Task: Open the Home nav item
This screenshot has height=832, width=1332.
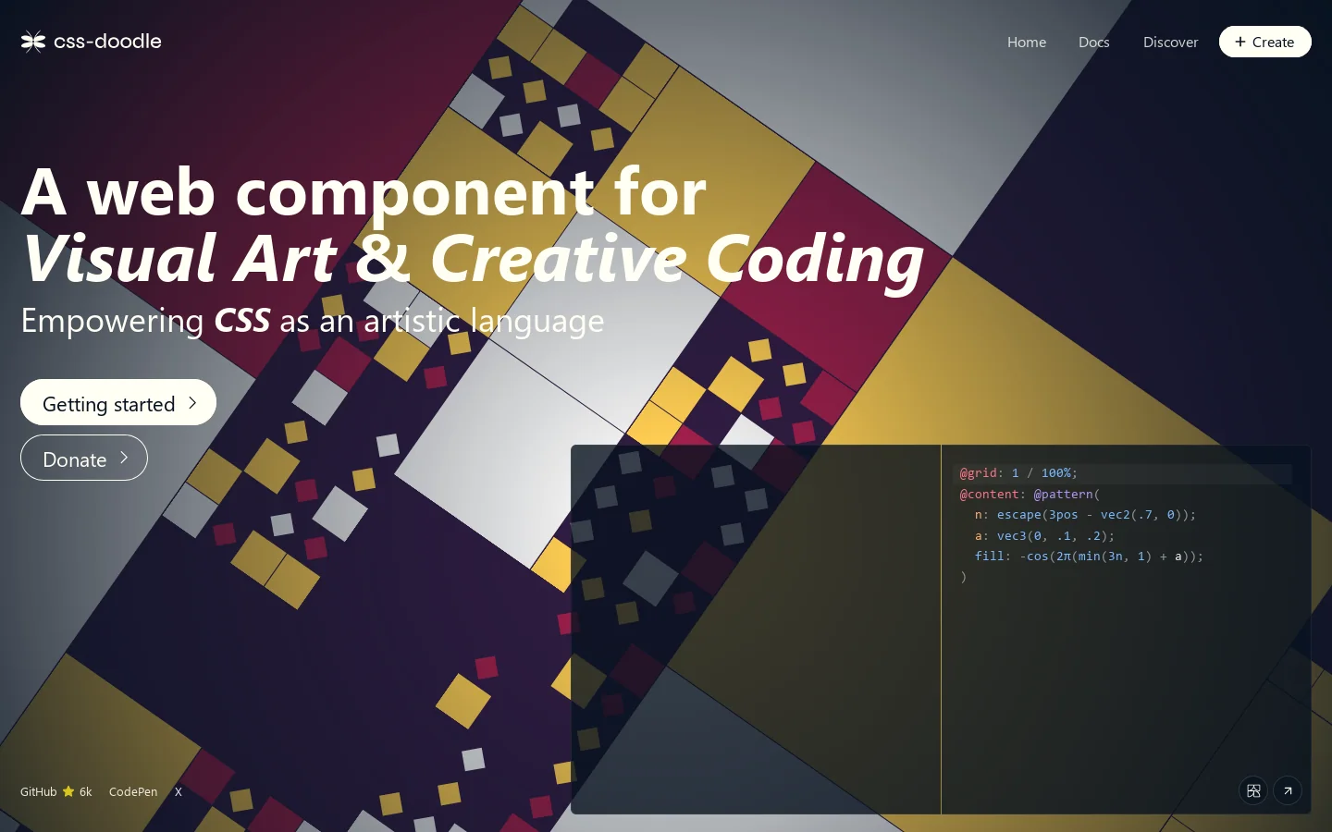Action: pos(1027,42)
